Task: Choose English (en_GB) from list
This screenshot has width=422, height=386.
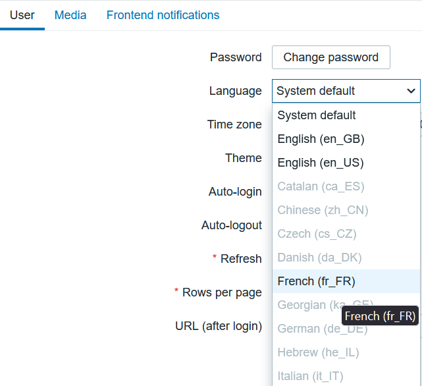Action: coord(321,139)
